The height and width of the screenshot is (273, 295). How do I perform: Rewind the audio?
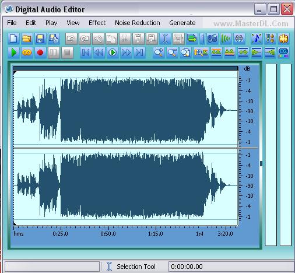[x=99, y=52]
